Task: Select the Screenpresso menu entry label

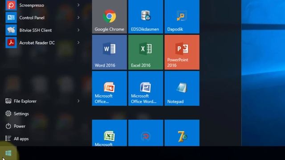Action: pos(32,5)
